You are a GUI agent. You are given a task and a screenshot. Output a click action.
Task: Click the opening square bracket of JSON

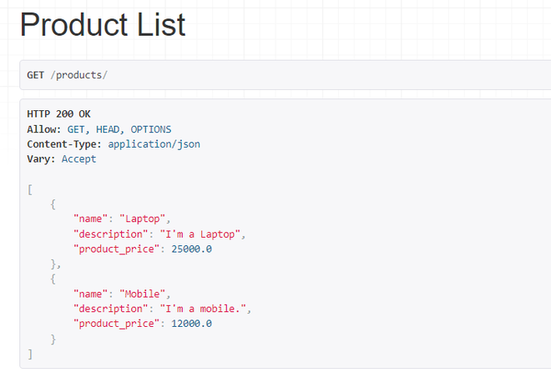pos(30,189)
